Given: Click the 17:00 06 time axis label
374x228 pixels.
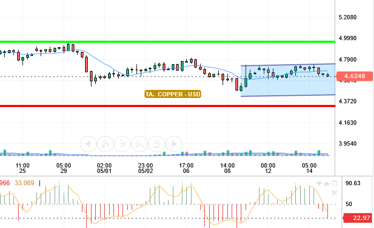Looking at the screenshot, I should click(186, 168).
